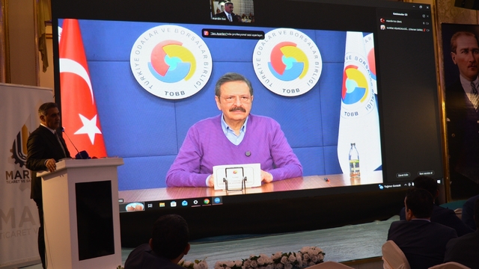479x269 pixels.
Task: Launch Microsoft Store from the taskbar
Action: pos(173,204)
